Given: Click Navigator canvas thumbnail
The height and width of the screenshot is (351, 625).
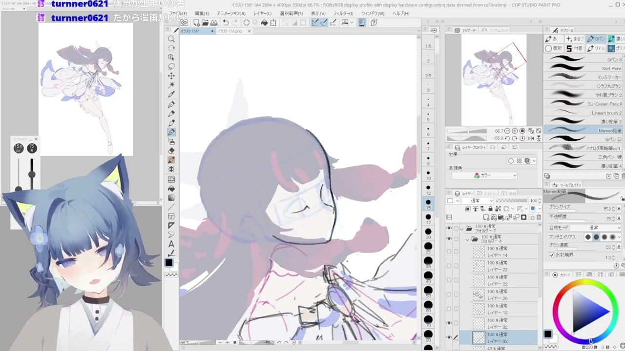Looking at the screenshot, I should pyautogui.click(x=494, y=80).
